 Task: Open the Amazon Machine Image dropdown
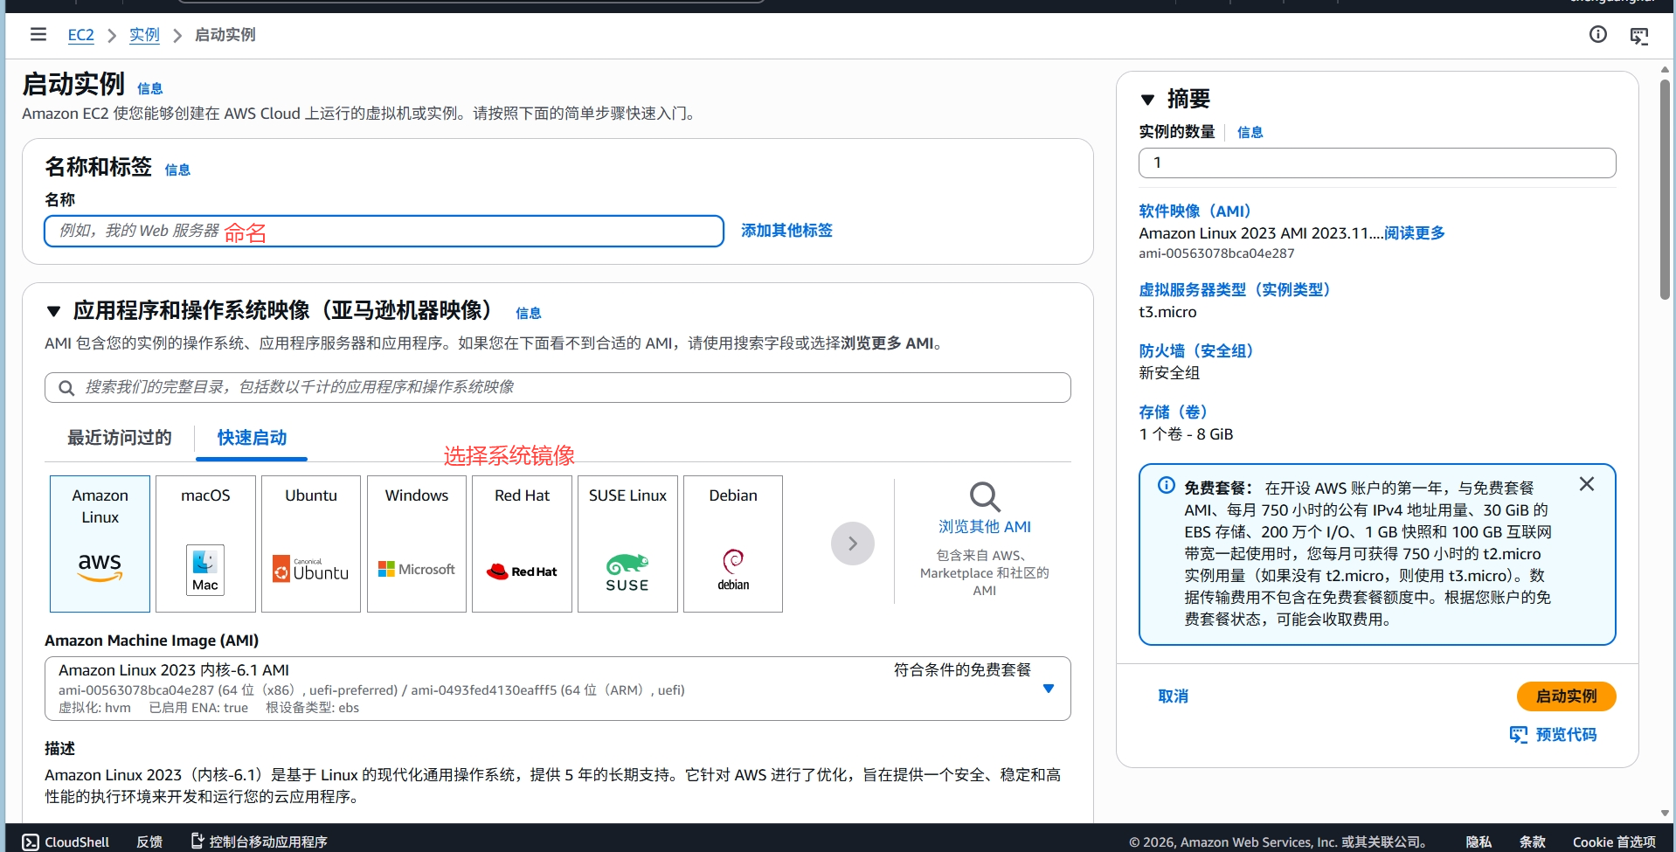click(x=558, y=689)
